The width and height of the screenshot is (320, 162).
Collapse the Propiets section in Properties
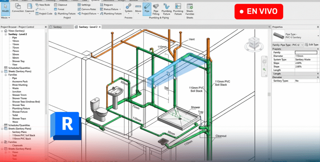318,49
